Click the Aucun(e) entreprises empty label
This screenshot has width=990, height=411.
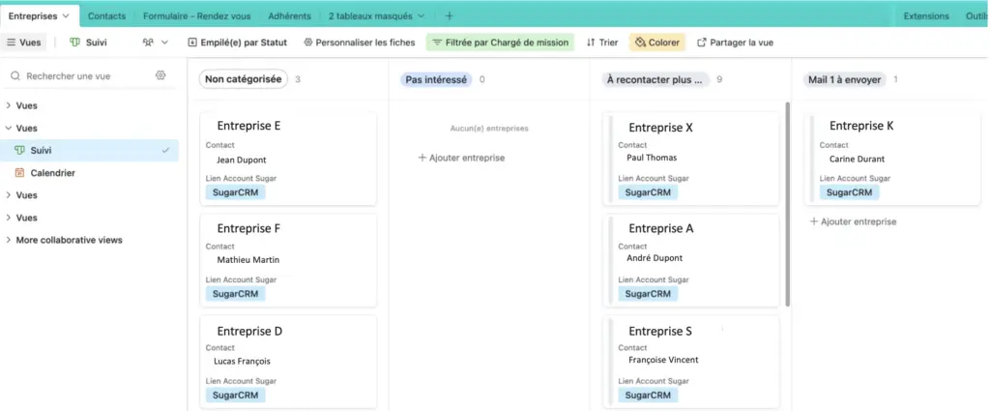pos(489,129)
